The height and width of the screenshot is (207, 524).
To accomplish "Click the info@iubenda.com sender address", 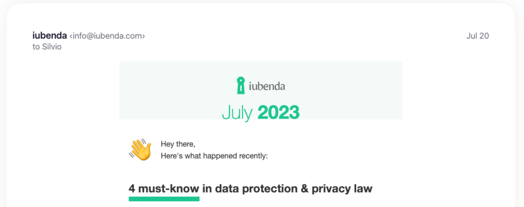I will (107, 36).
